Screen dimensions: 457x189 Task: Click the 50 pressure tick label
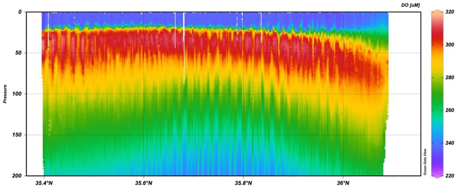pos(18,53)
